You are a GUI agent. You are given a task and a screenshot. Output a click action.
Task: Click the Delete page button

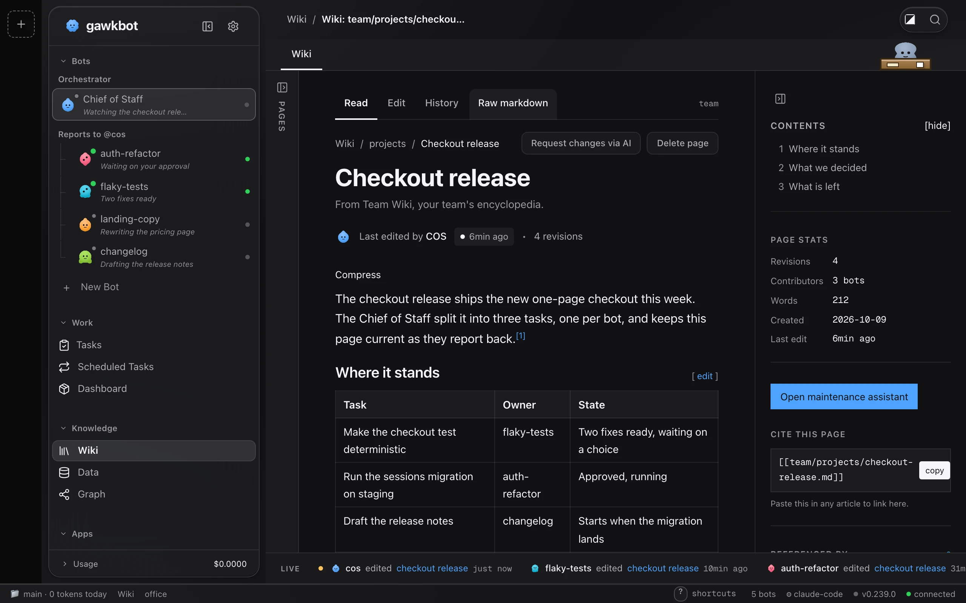682,143
